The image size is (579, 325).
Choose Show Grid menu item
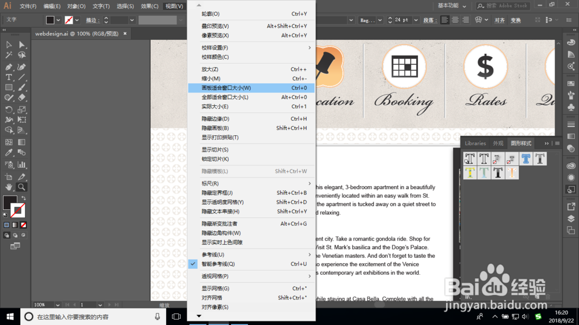(251, 288)
